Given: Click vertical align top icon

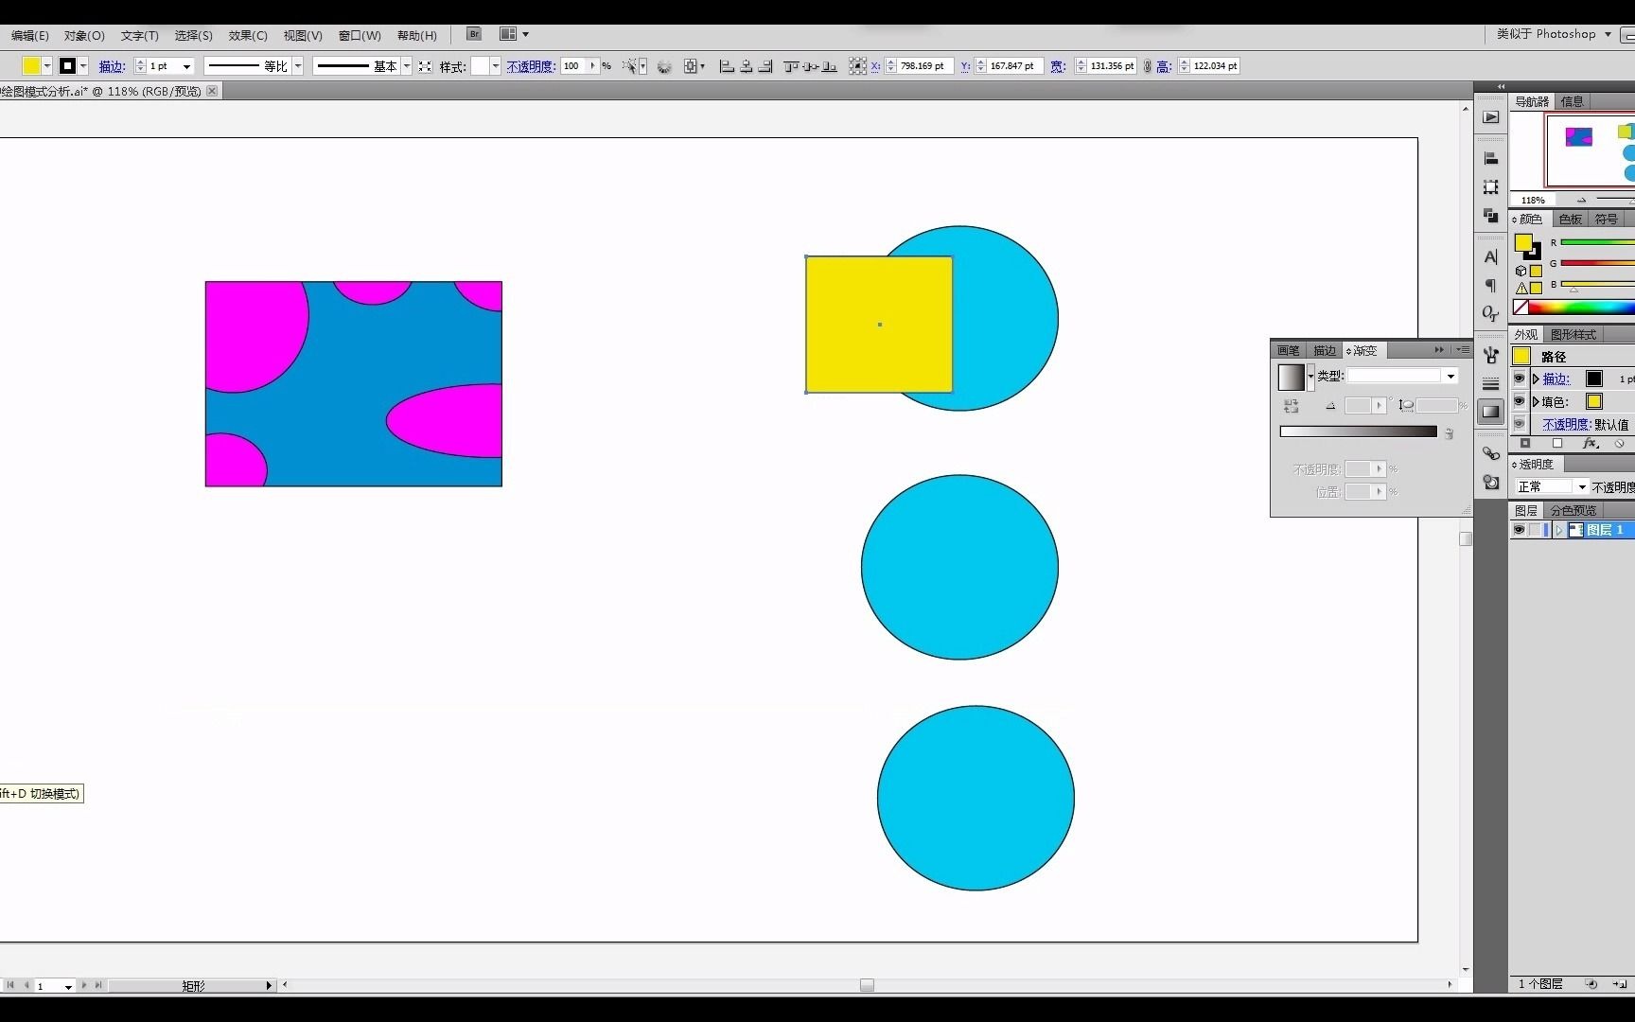Looking at the screenshot, I should tap(790, 66).
